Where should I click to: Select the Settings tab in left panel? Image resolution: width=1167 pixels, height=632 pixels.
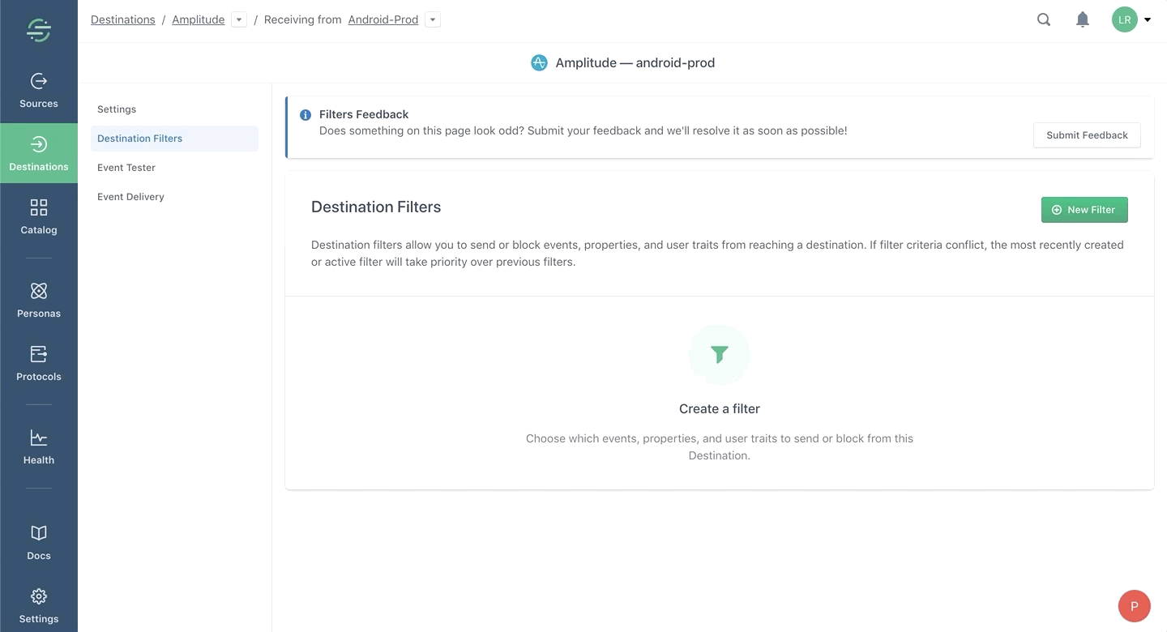174,109
